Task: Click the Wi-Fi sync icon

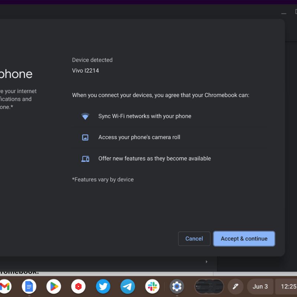Action: 85,116
